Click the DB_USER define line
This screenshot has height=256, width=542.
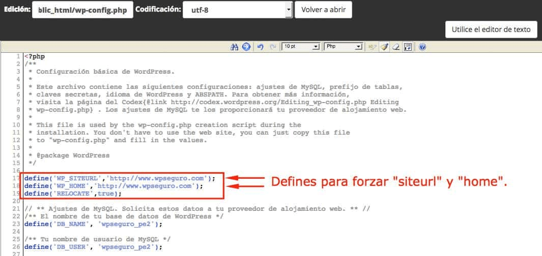point(93,247)
